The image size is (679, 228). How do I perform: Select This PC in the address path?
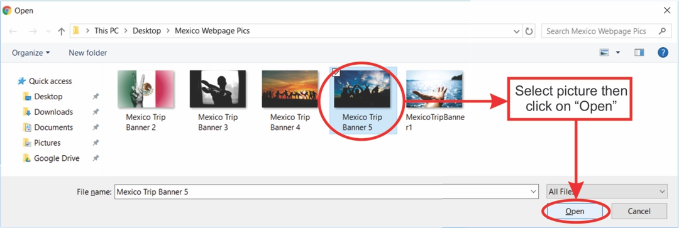point(107,31)
